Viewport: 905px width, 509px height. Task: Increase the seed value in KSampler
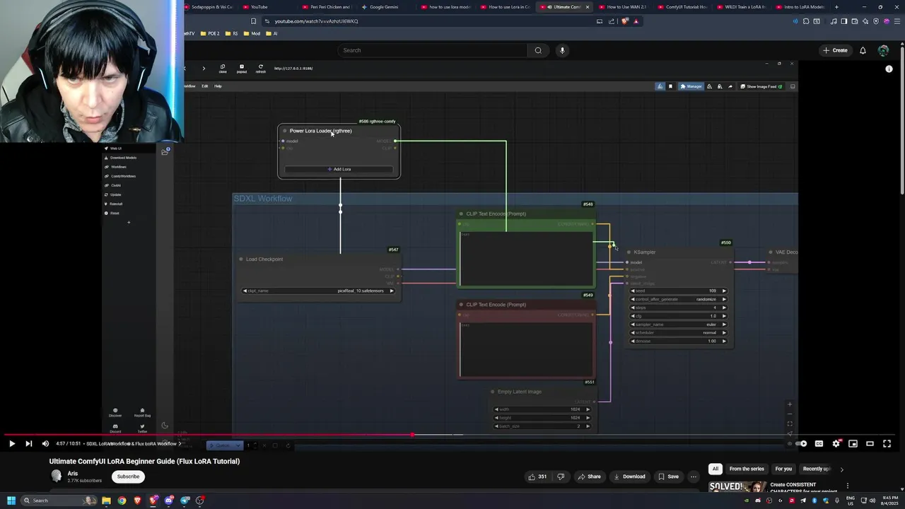click(x=724, y=291)
